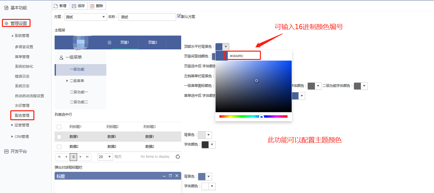Click the 新增 new document icon

[x=56, y=5]
